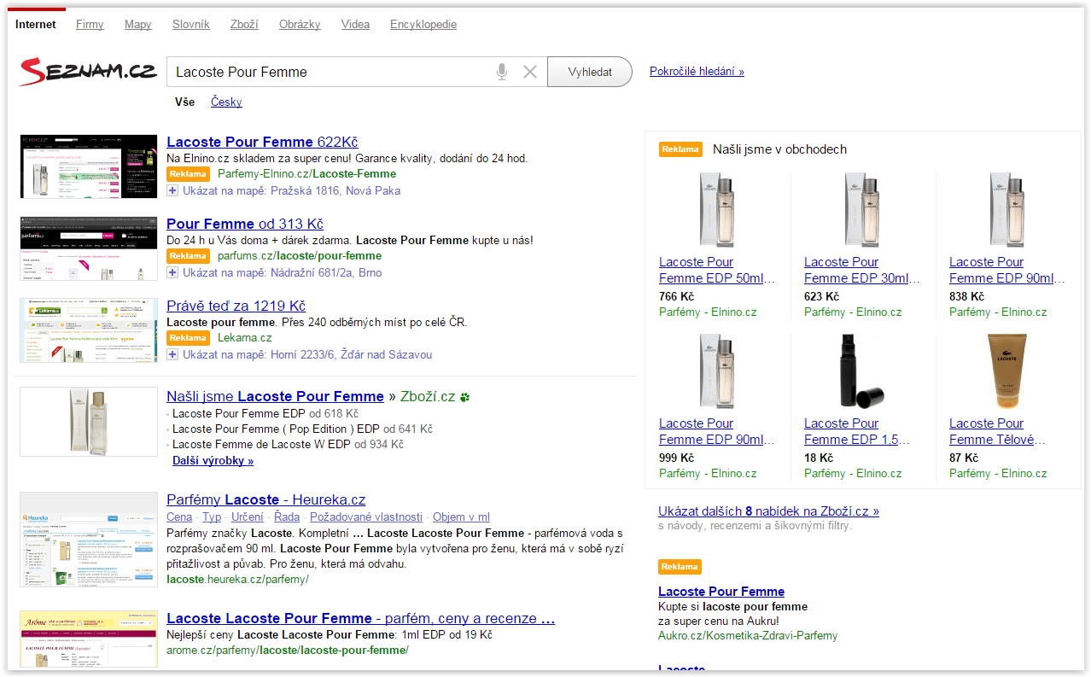Click Objem v ml link
The width and height of the screenshot is (1091, 677).
point(461,517)
